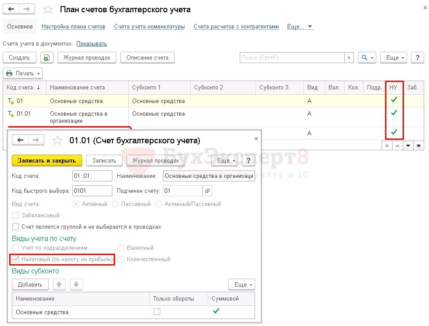Click the Подчинен счету field
The height and width of the screenshot is (326, 429).
(x=183, y=191)
